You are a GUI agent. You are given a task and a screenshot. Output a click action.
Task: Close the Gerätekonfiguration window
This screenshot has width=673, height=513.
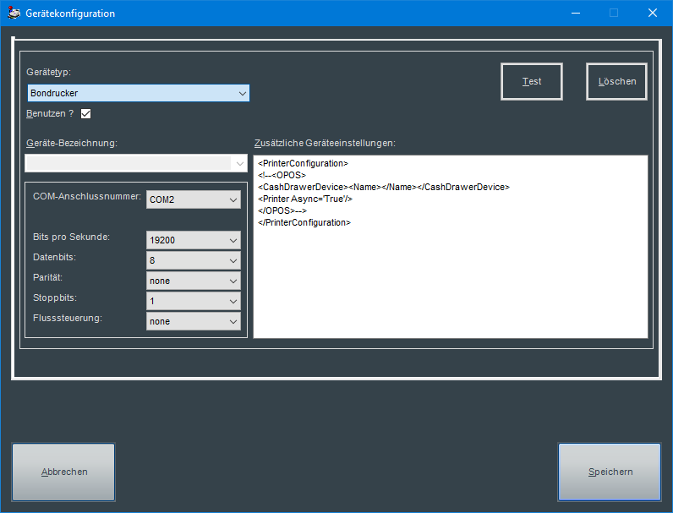coord(653,14)
